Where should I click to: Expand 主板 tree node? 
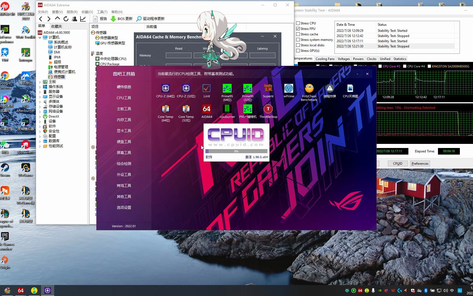pyautogui.click(x=40, y=82)
